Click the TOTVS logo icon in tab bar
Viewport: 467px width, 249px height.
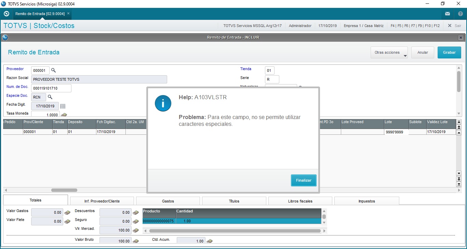[6, 14]
